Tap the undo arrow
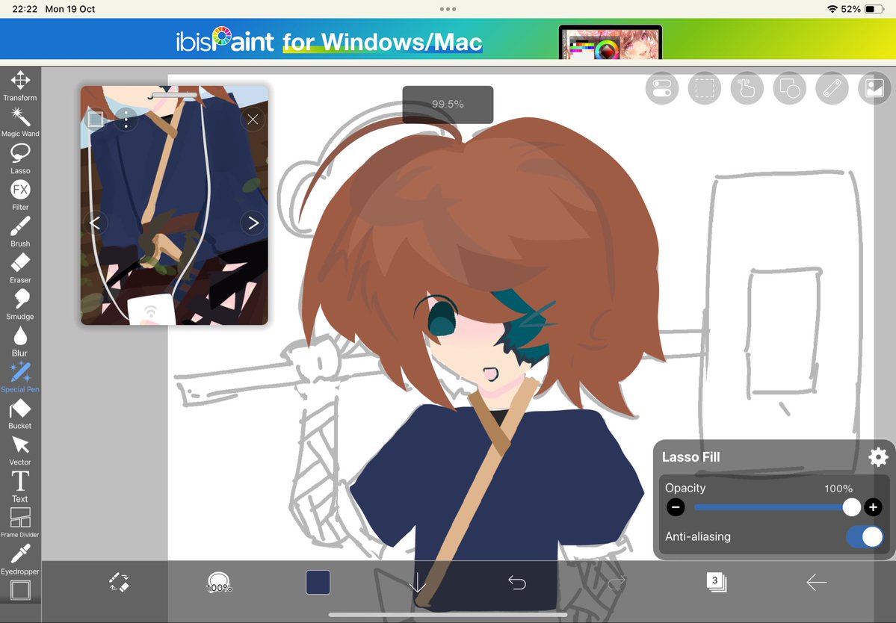896x623 pixels. coord(516,583)
